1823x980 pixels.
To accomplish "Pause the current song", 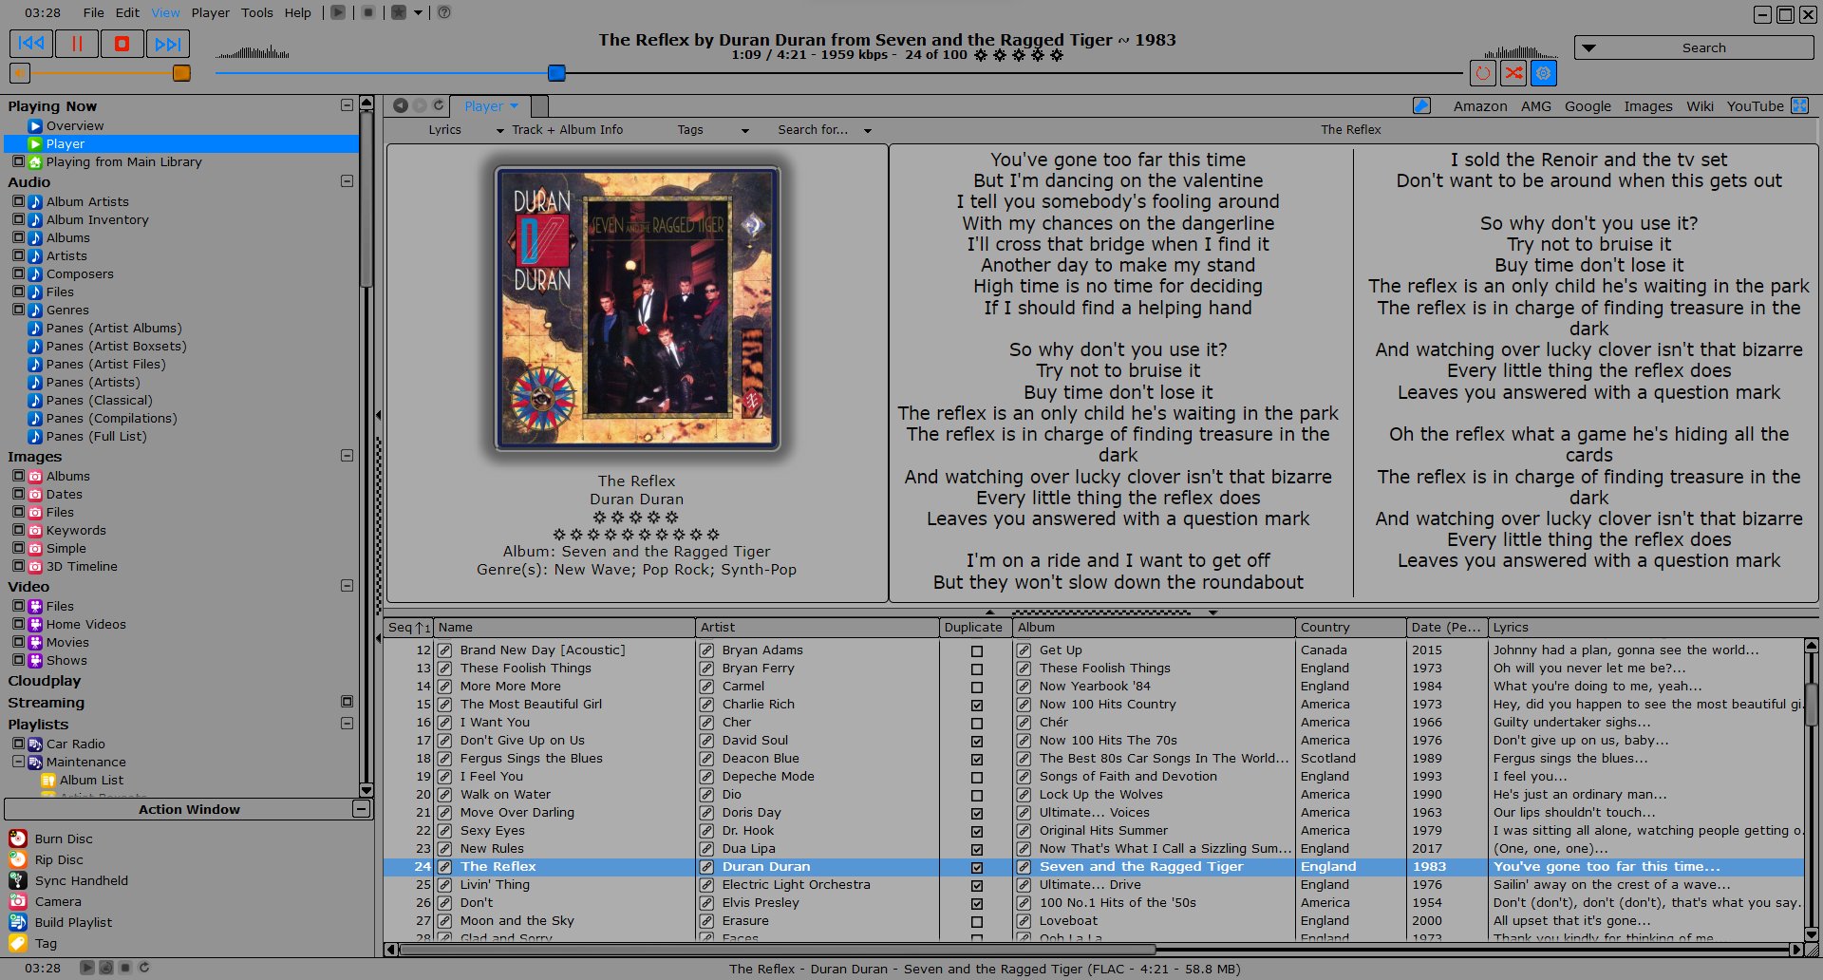I will pyautogui.click(x=77, y=44).
